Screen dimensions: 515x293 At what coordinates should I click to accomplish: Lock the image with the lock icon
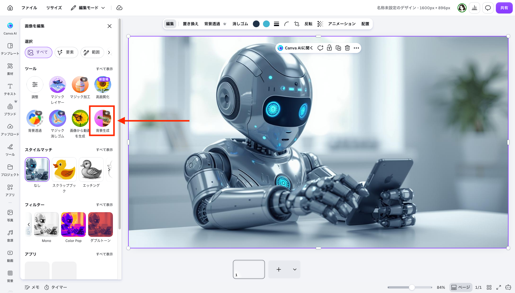point(329,48)
